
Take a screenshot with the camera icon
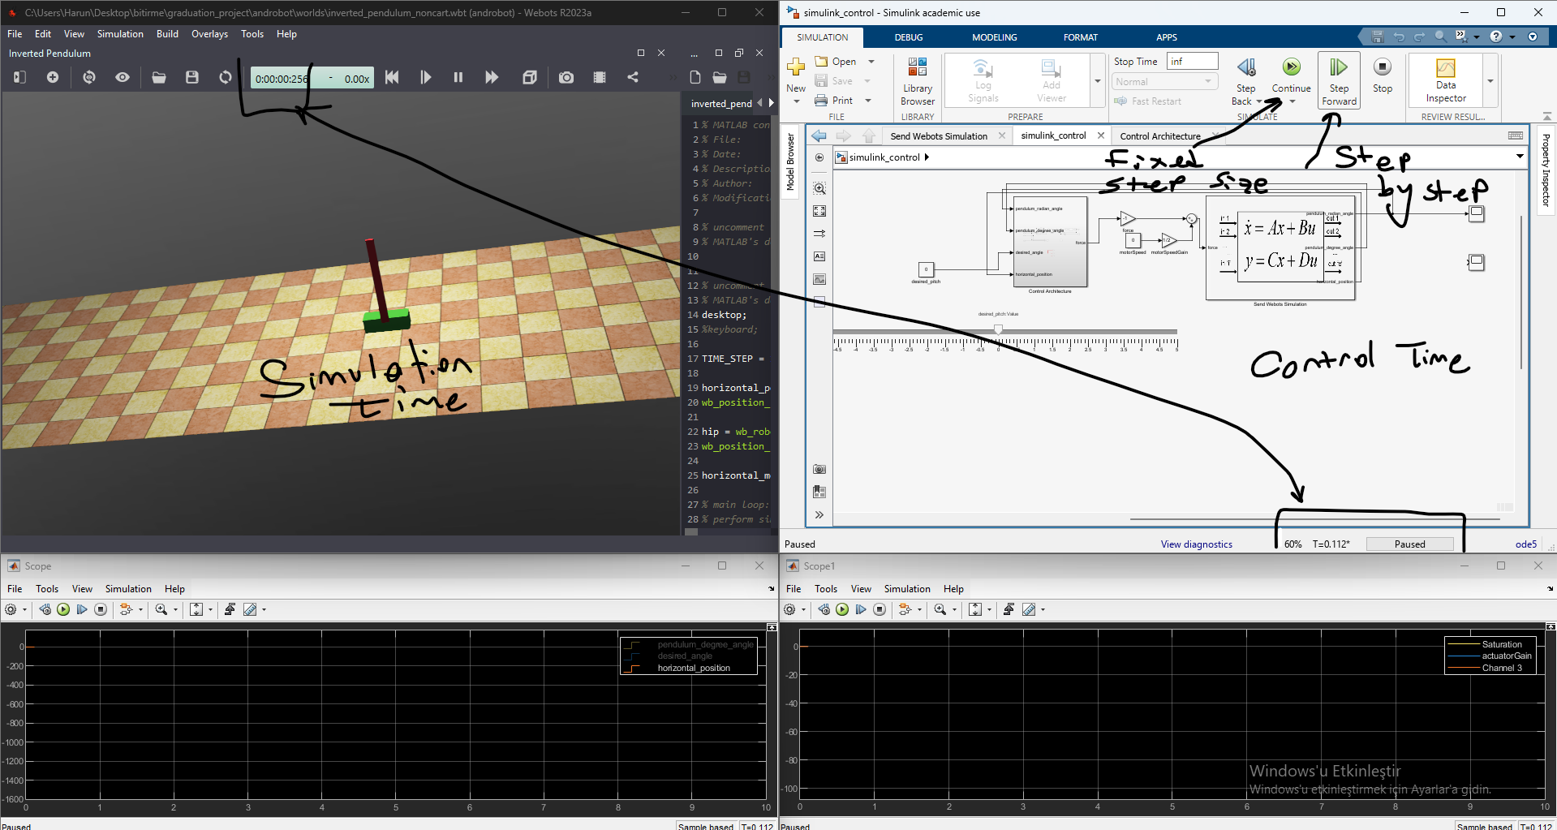[x=566, y=77]
